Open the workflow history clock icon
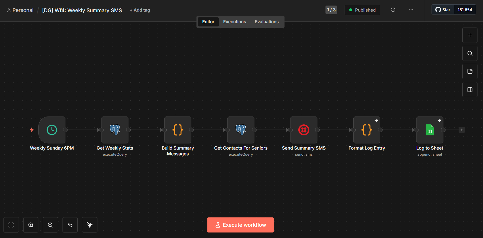Image resolution: width=483 pixels, height=238 pixels. tap(393, 10)
